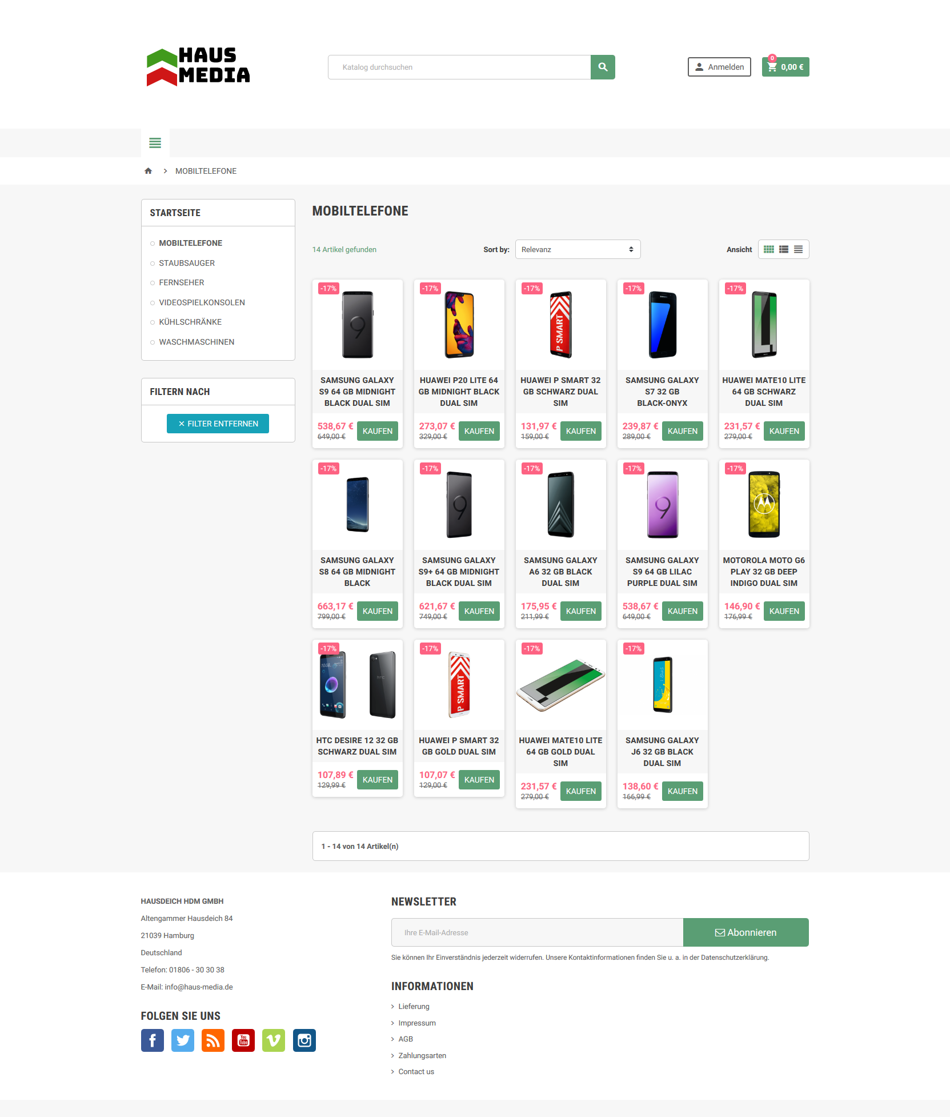
Task: Click Kaufen for Motorola Moto G6 Play
Action: coord(784,611)
